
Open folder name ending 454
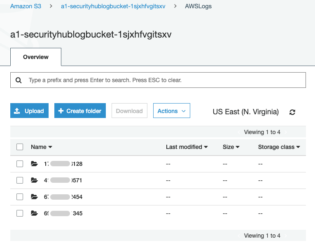pyautogui.click(x=63, y=197)
